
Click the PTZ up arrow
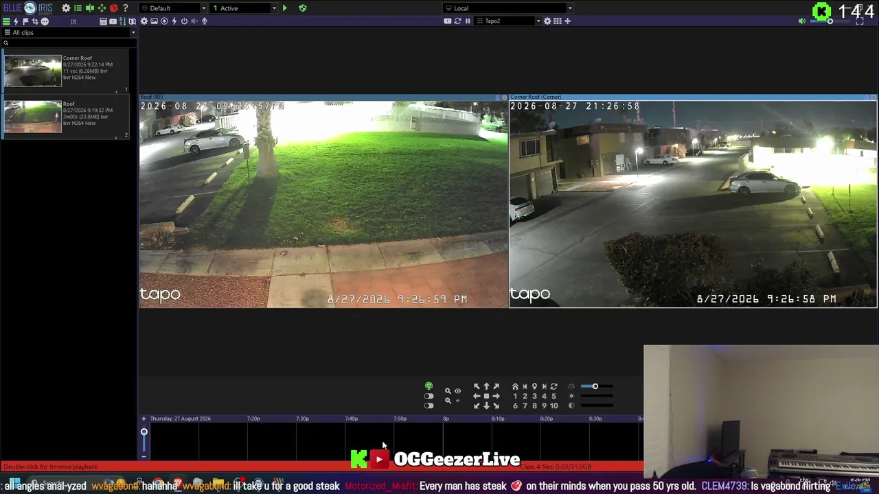pyautogui.click(x=486, y=386)
